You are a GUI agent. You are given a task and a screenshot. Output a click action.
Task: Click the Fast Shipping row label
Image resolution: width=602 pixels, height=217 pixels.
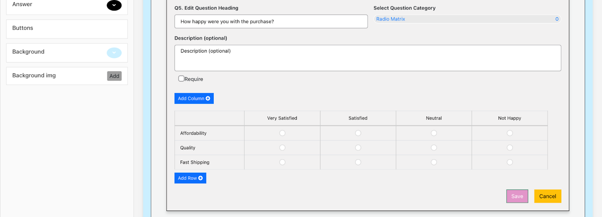tap(195, 162)
